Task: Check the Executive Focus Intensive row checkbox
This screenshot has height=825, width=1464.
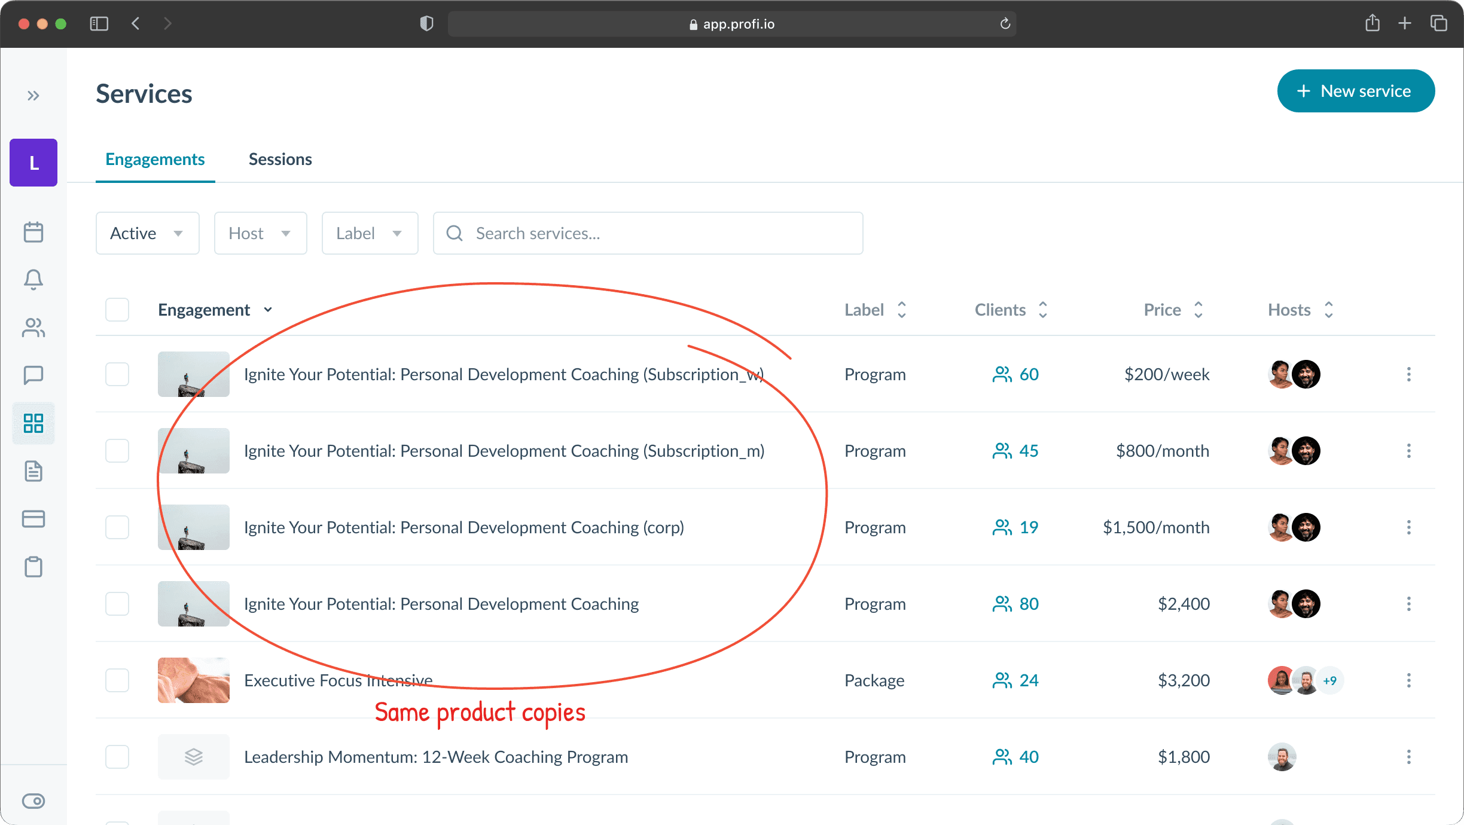Action: click(117, 680)
